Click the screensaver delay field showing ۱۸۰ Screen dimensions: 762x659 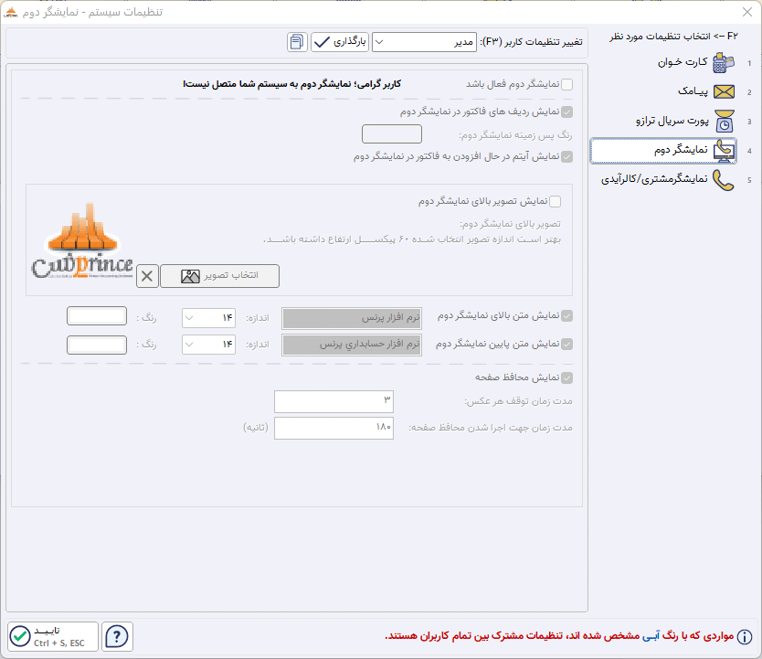[333, 428]
